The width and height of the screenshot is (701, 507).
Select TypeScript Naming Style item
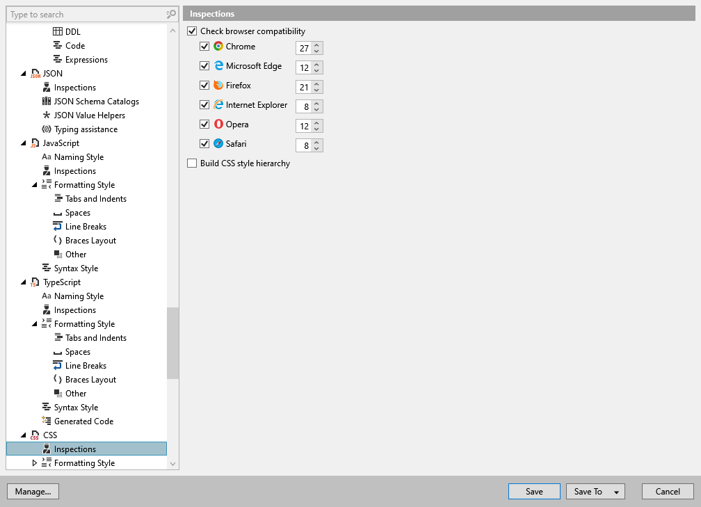pyautogui.click(x=79, y=296)
